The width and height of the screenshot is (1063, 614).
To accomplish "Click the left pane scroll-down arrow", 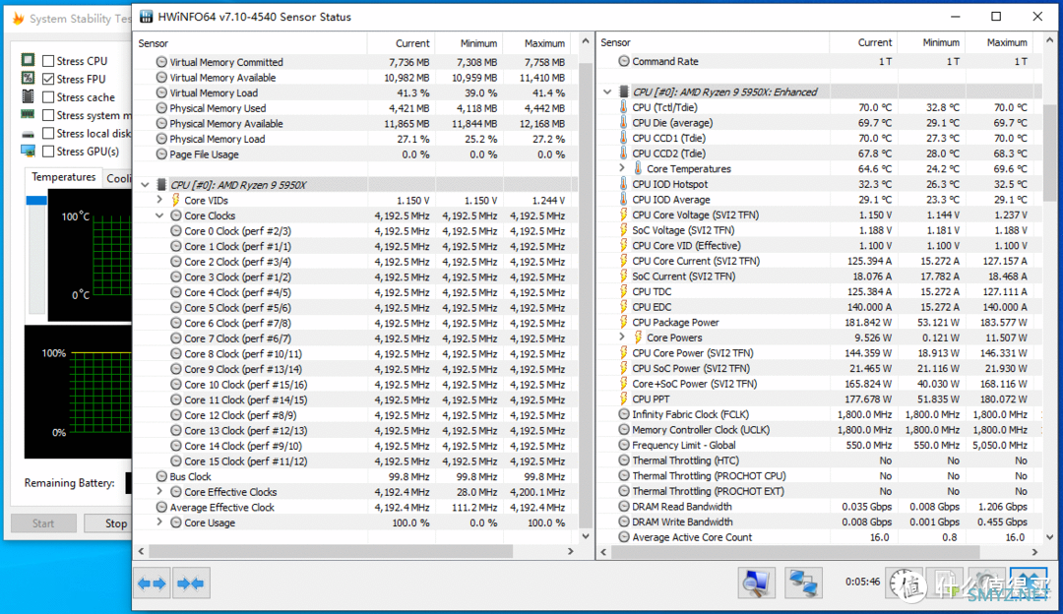I will pyautogui.click(x=586, y=536).
